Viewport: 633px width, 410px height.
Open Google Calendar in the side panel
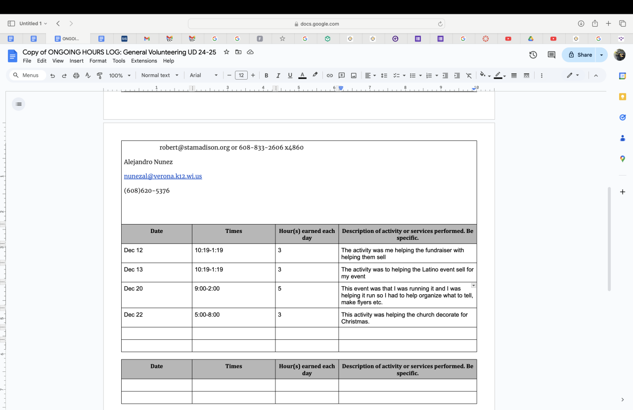pyautogui.click(x=623, y=76)
